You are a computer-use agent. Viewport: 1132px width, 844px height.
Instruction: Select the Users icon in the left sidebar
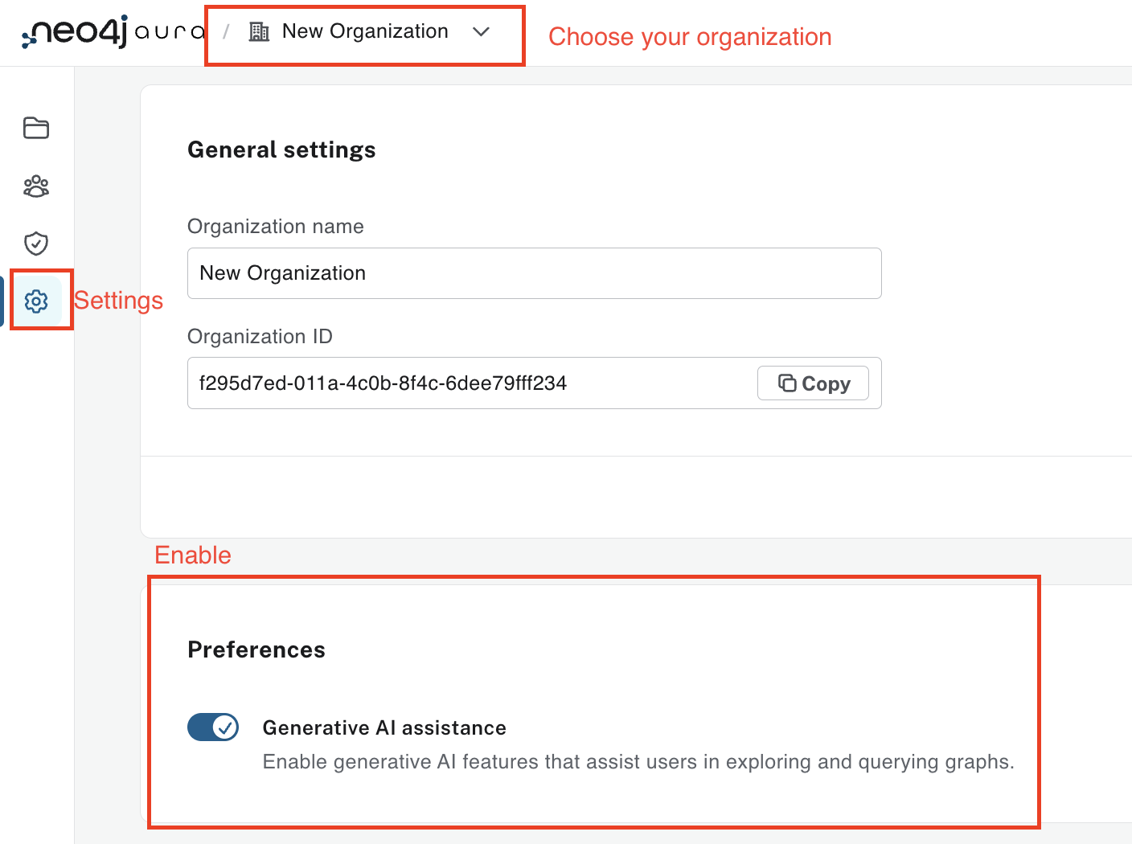click(x=35, y=186)
